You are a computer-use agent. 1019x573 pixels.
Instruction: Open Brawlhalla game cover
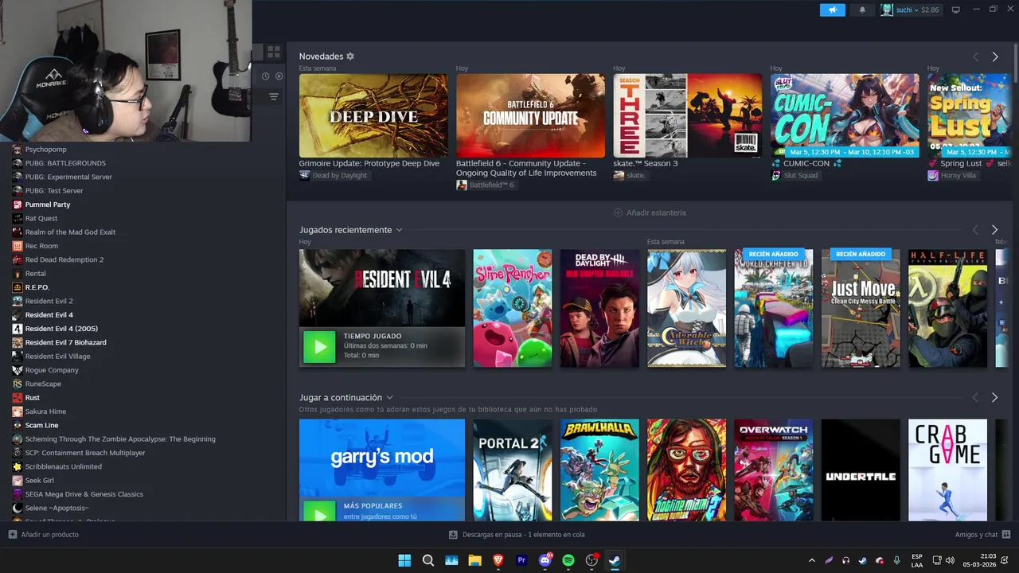[x=599, y=470]
